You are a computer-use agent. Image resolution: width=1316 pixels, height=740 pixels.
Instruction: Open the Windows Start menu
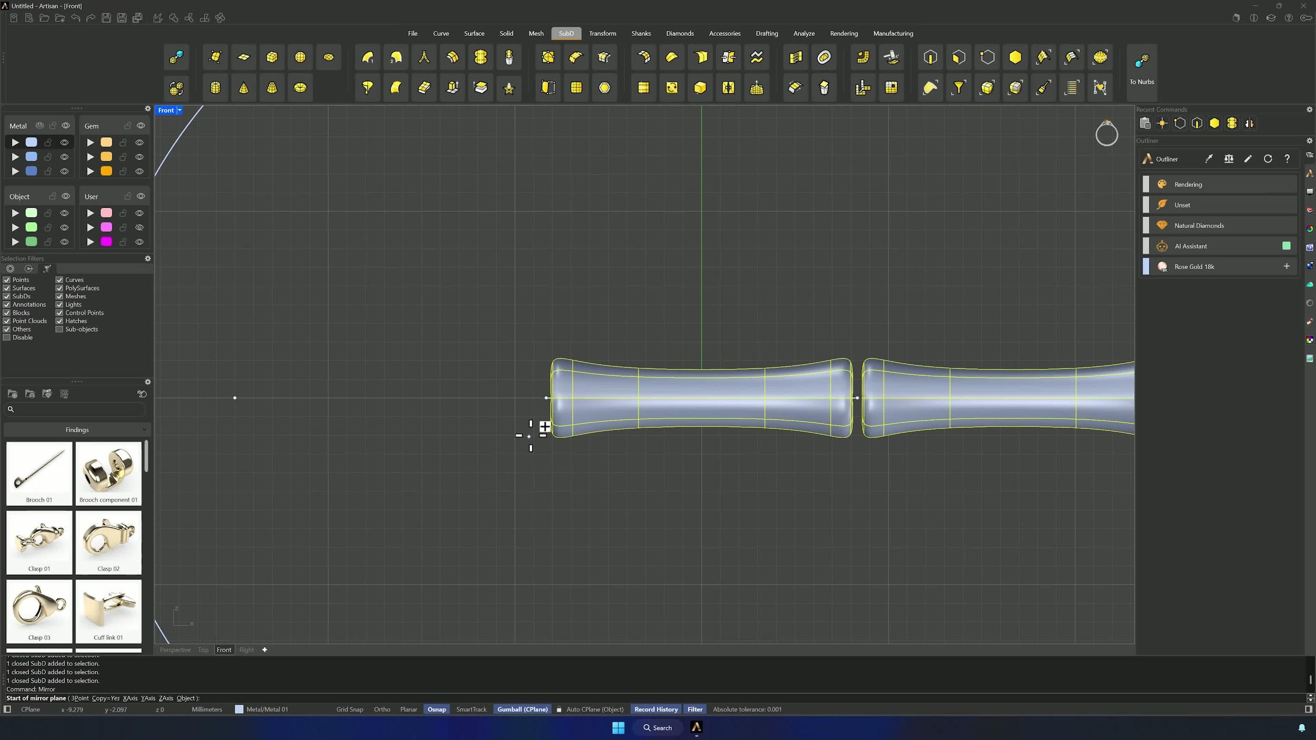pos(619,727)
